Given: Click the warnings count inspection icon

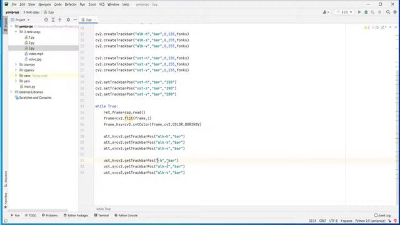Looking at the screenshot, I should (x=367, y=27).
